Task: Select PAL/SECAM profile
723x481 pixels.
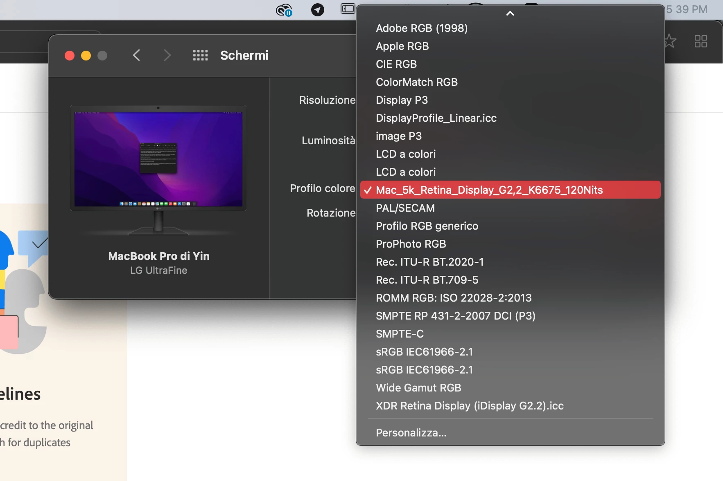Action: [x=510, y=208]
